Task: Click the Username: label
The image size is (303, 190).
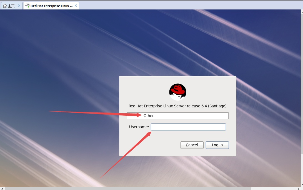Action: click(x=139, y=127)
